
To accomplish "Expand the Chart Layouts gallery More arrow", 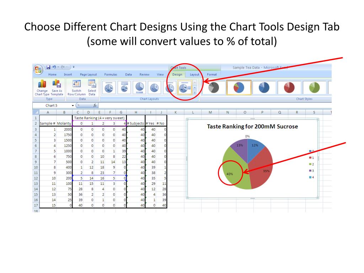I will 195,92.
